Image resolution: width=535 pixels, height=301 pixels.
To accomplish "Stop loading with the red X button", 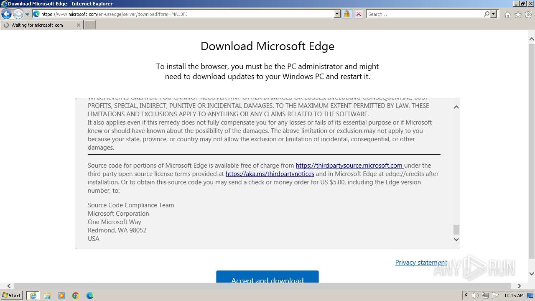I will tap(359, 14).
